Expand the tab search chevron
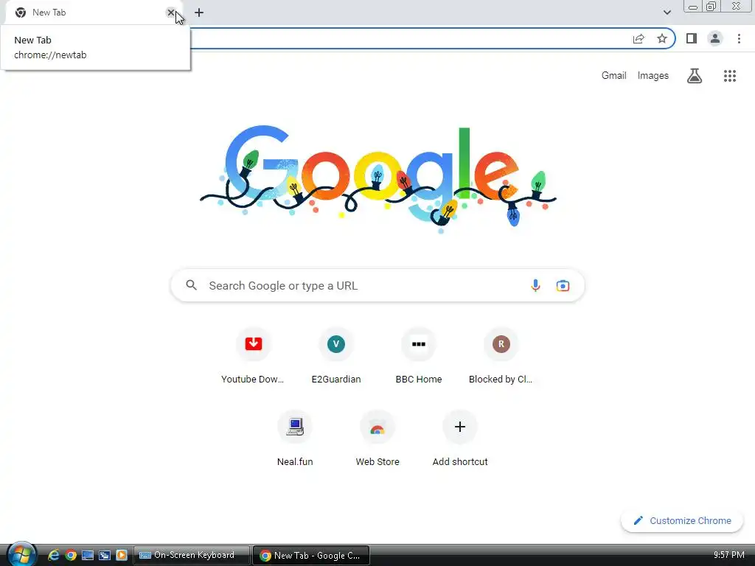755x566 pixels. [667, 13]
